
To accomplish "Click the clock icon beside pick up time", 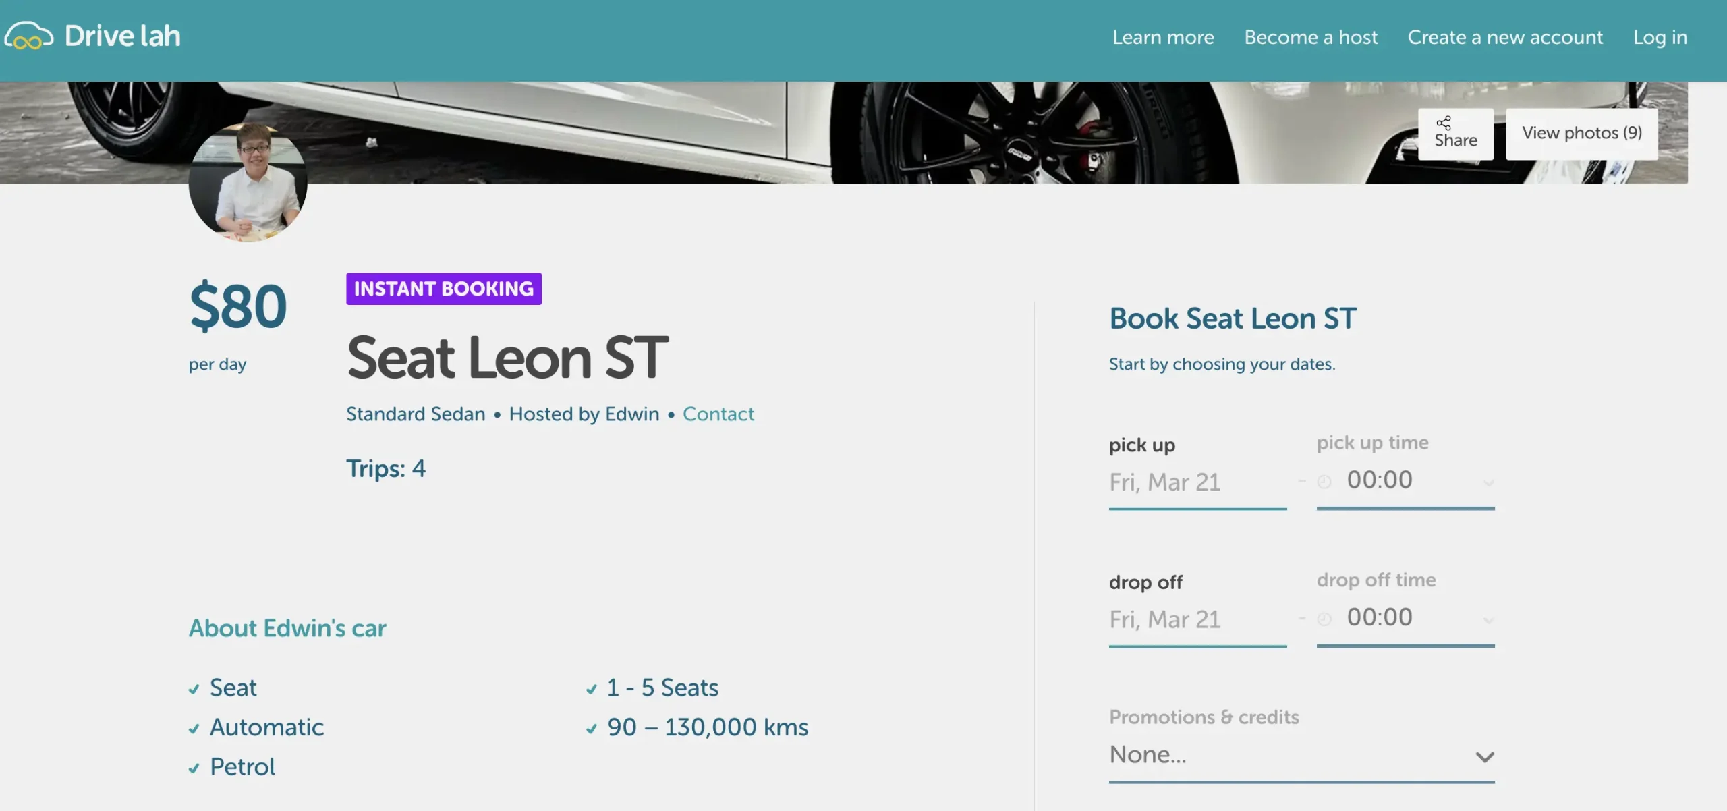I will 1324,480.
